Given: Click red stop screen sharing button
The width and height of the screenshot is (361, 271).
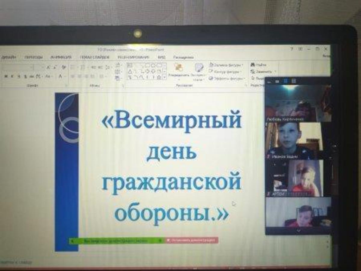Looking at the screenshot, I should [192, 240].
